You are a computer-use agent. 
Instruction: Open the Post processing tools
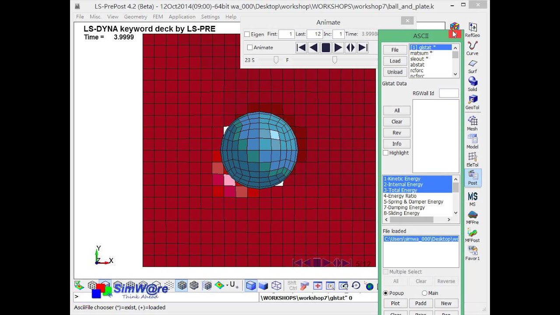coord(472,178)
